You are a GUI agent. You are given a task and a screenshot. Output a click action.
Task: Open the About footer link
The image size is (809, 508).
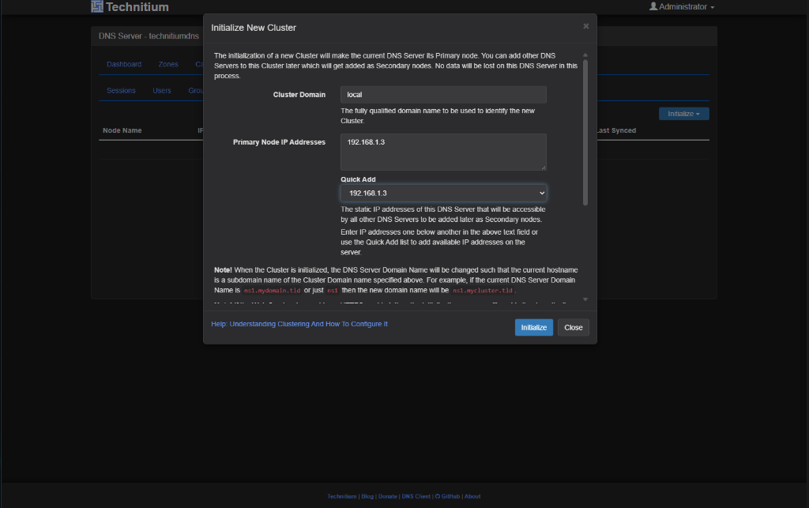[x=472, y=497]
